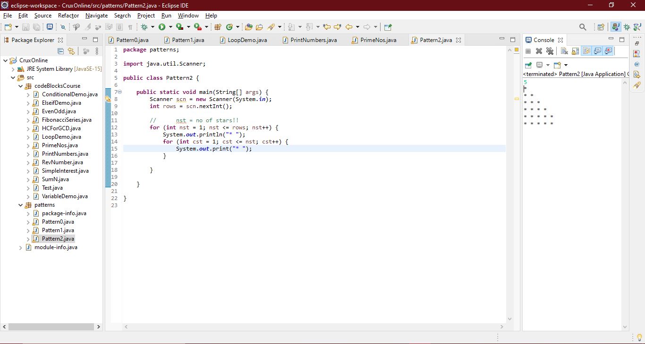
Task: Click the Save icon in toolbar
Action: tap(25, 27)
